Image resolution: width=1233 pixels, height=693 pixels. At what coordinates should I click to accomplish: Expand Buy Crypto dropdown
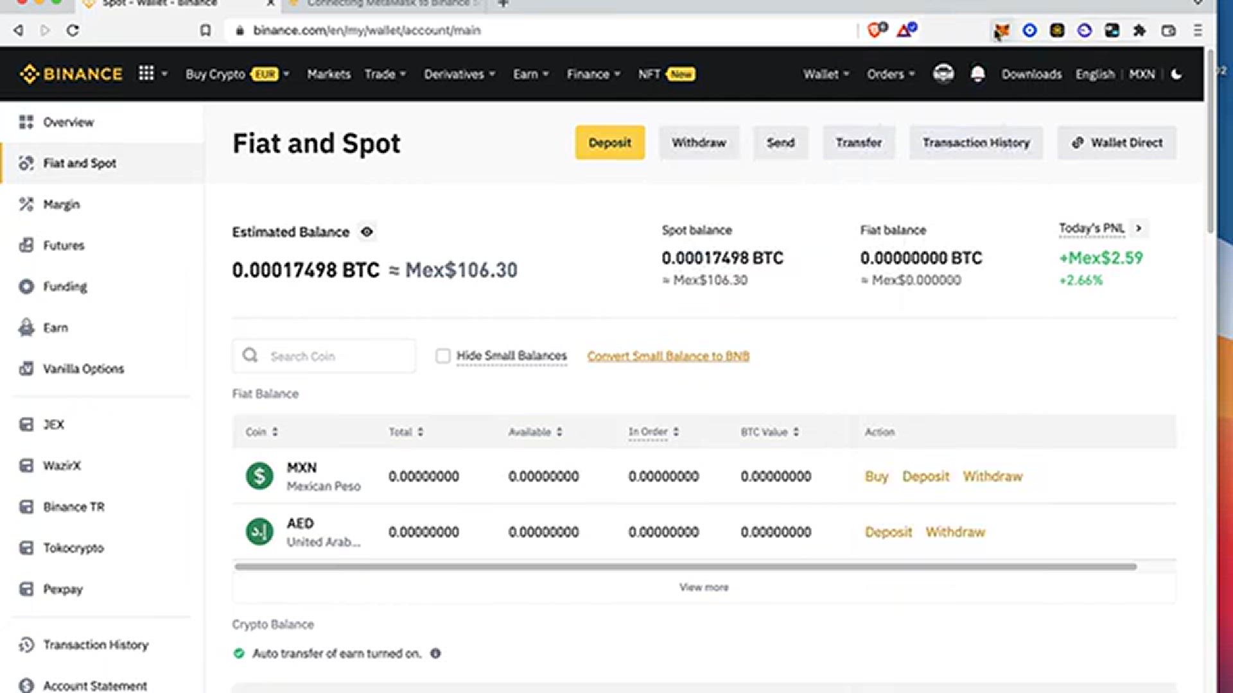[238, 74]
